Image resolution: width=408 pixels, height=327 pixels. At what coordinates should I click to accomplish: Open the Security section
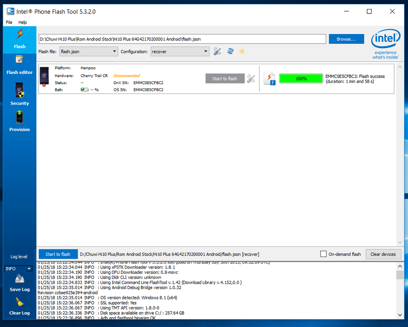pyautogui.click(x=20, y=94)
